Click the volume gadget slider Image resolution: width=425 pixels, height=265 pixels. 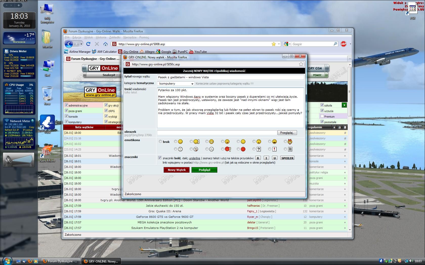click(x=23, y=160)
